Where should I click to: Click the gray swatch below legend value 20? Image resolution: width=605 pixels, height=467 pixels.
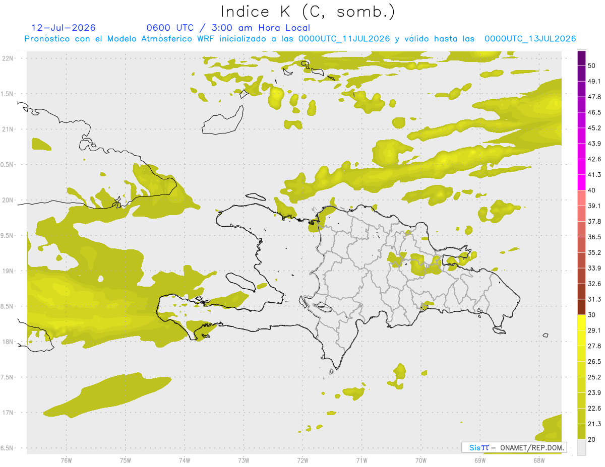[x=581, y=447]
